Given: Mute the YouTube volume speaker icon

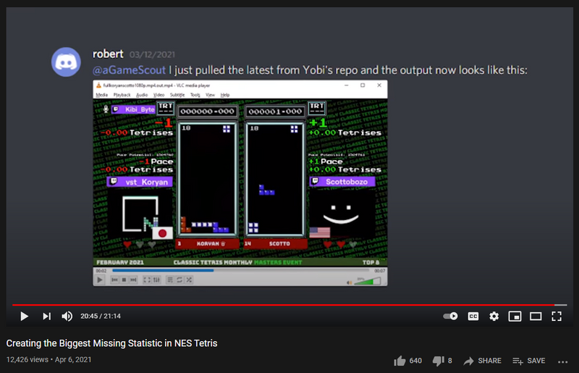Looking at the screenshot, I should click(67, 316).
